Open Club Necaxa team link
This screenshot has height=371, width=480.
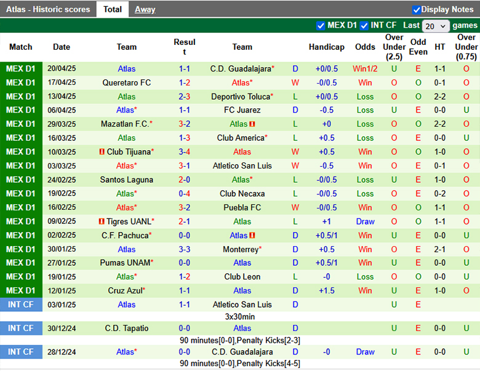click(x=242, y=194)
